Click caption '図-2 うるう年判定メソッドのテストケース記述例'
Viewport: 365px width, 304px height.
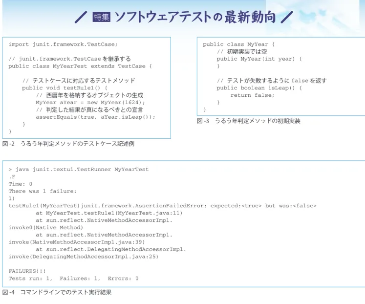tap(68, 144)
